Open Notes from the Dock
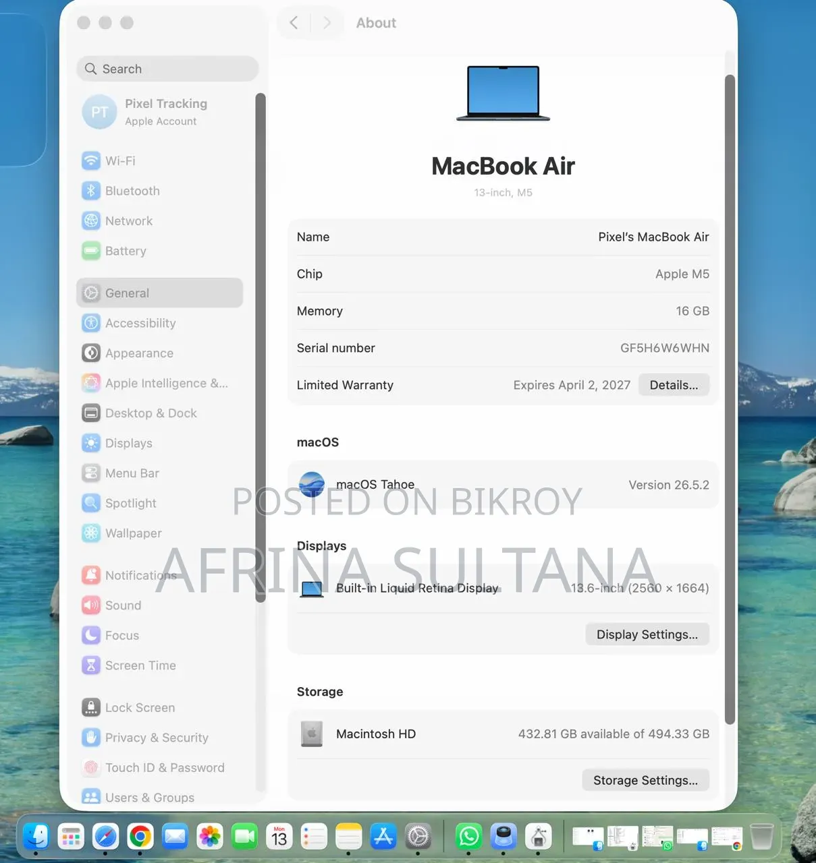The height and width of the screenshot is (863, 816). click(349, 837)
